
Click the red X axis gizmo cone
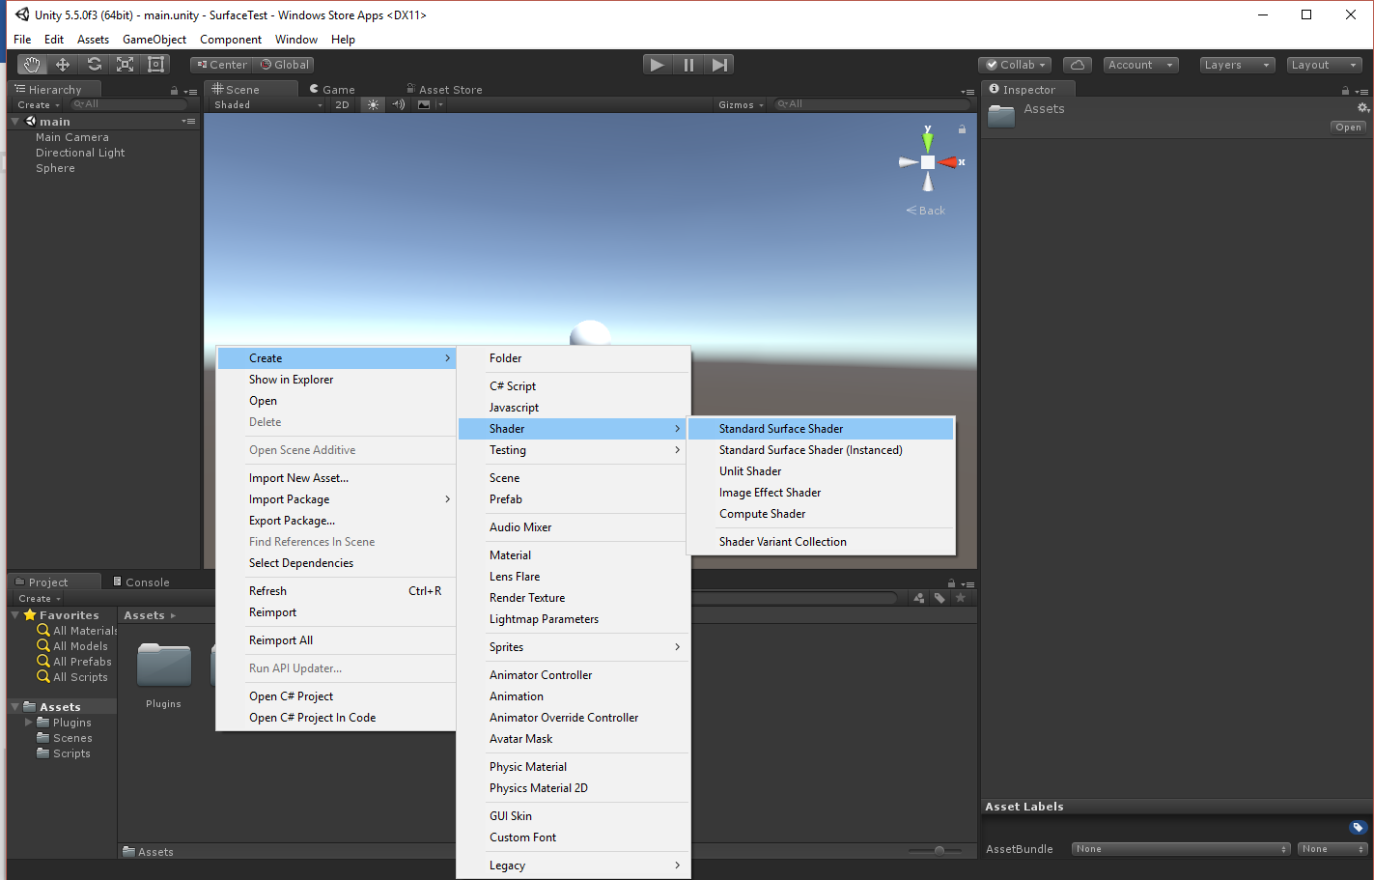(949, 162)
